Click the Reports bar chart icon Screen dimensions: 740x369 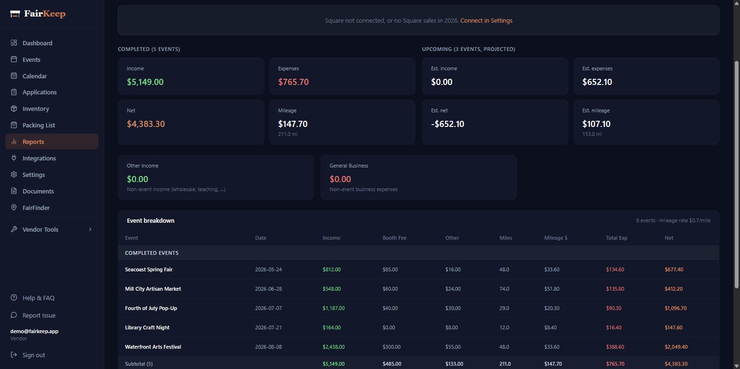[x=14, y=142]
